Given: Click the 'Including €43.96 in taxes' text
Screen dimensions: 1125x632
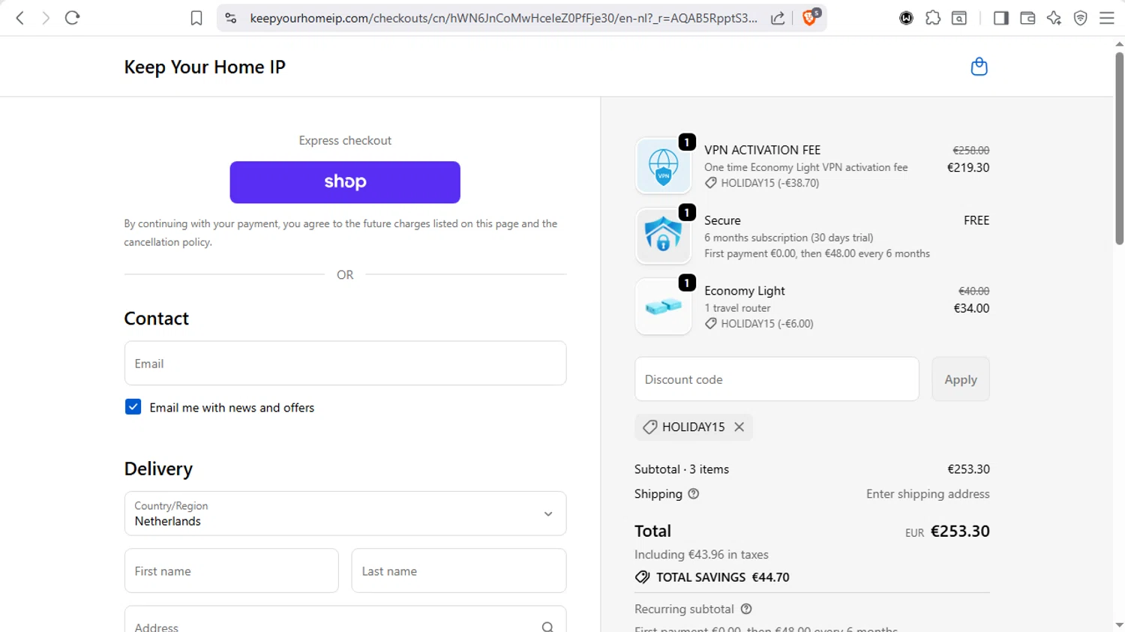Looking at the screenshot, I should [x=701, y=555].
